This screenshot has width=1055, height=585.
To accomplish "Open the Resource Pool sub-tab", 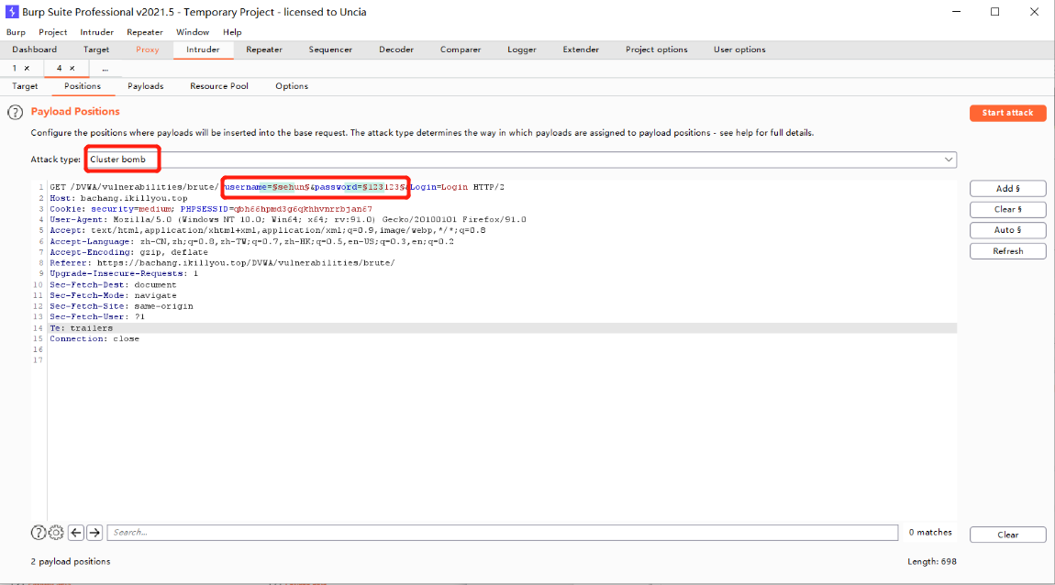I will [x=219, y=86].
